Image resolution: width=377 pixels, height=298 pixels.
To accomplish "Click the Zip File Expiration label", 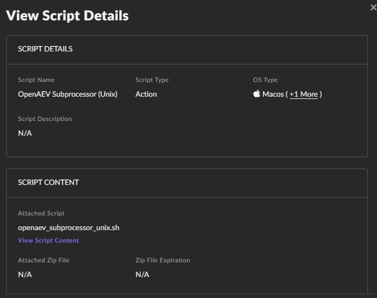I will point(163,261).
